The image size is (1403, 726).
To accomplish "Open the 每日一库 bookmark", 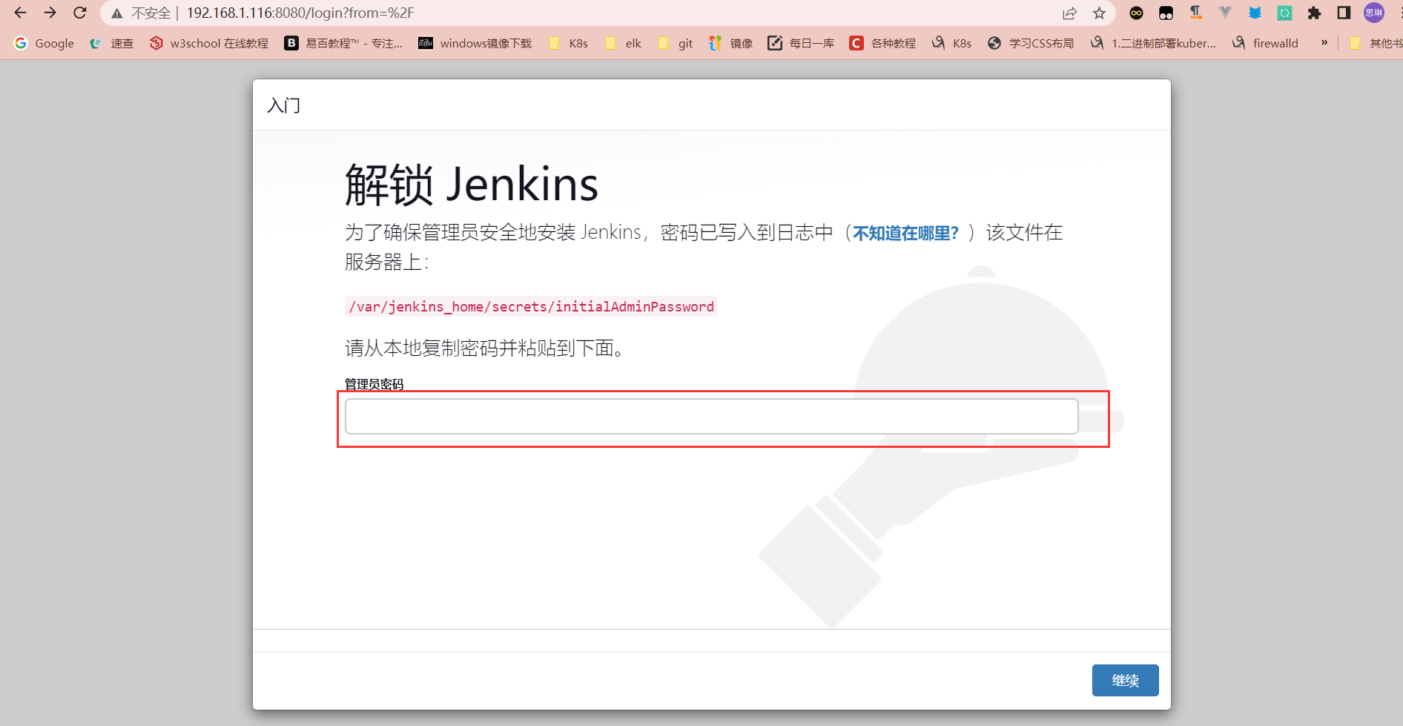I will 801,43.
